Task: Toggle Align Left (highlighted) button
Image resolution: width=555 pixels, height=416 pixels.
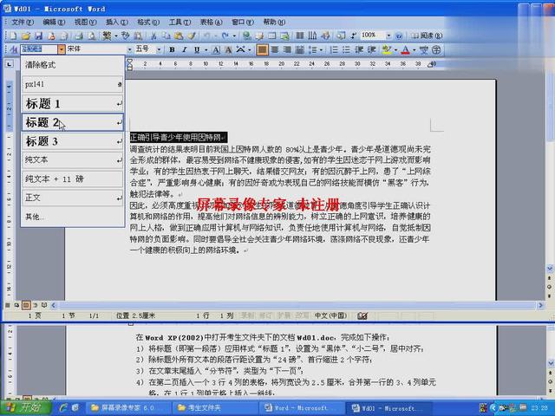Action: [262, 49]
